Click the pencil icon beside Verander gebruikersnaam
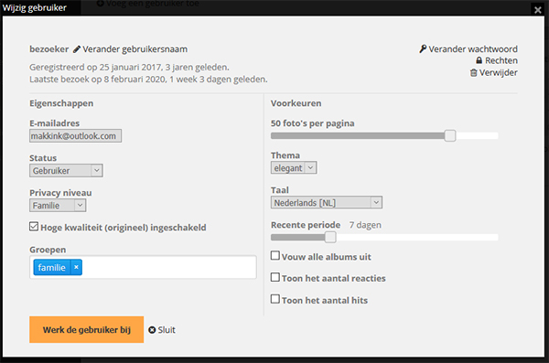Screen dimensions: 549x363 pos(77,49)
